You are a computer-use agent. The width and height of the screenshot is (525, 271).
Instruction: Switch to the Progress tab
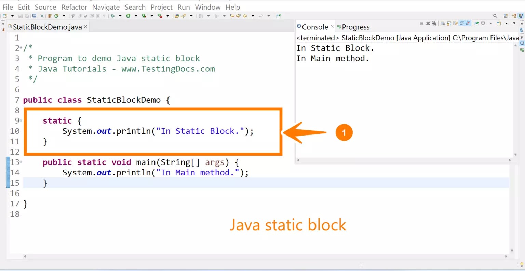coord(353,27)
